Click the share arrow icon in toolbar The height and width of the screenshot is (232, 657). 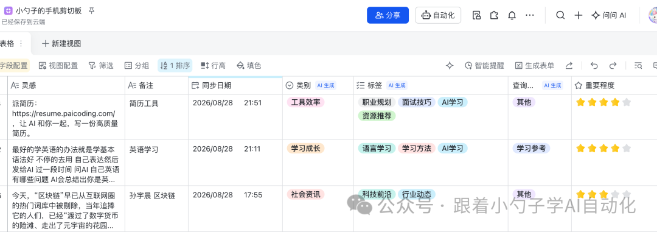point(569,65)
